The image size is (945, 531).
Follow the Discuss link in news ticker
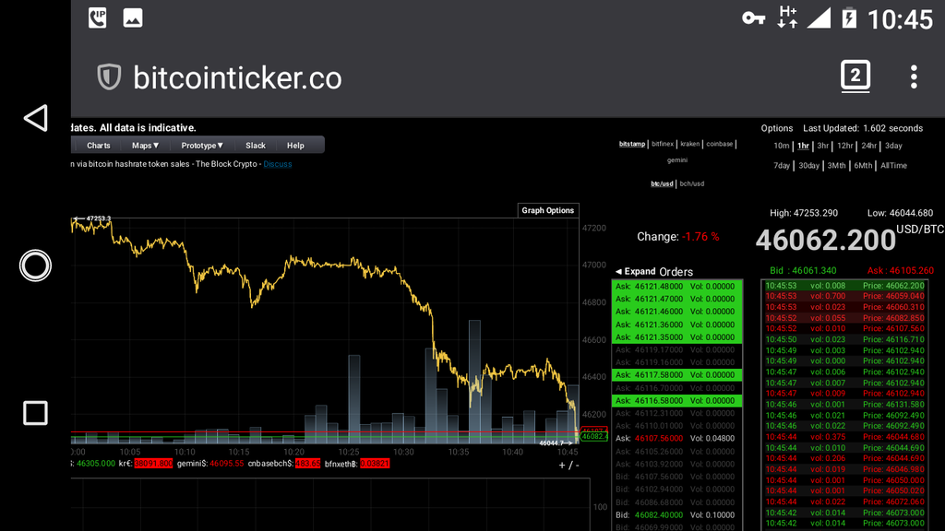point(277,164)
